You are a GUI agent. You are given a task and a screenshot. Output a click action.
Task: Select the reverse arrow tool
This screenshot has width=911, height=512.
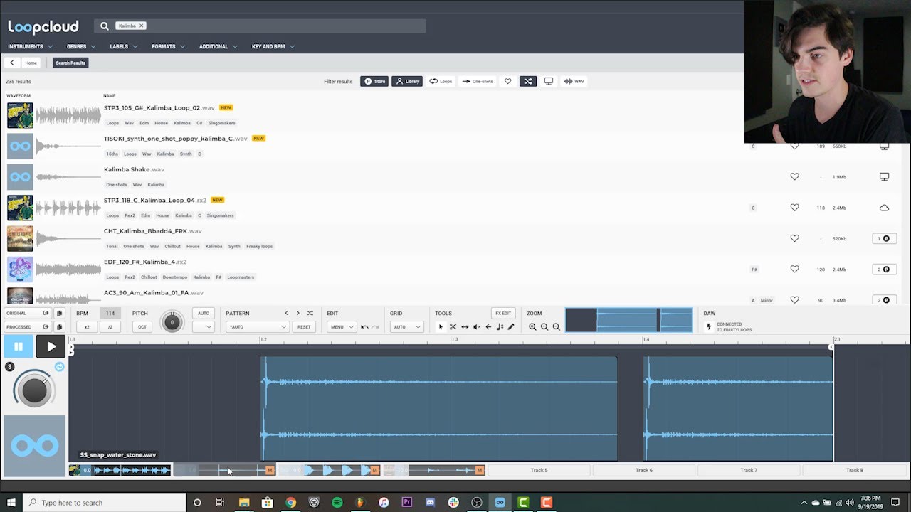(x=488, y=327)
